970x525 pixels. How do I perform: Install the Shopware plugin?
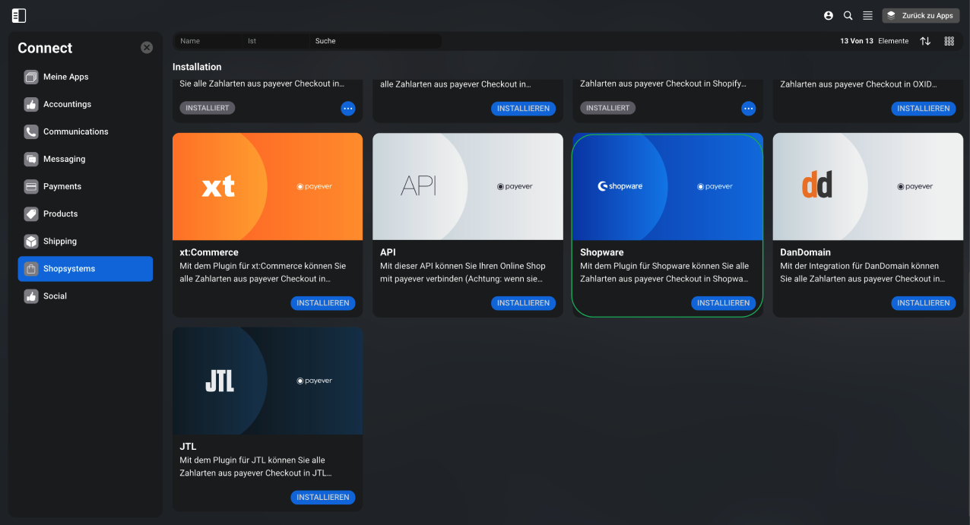(723, 303)
